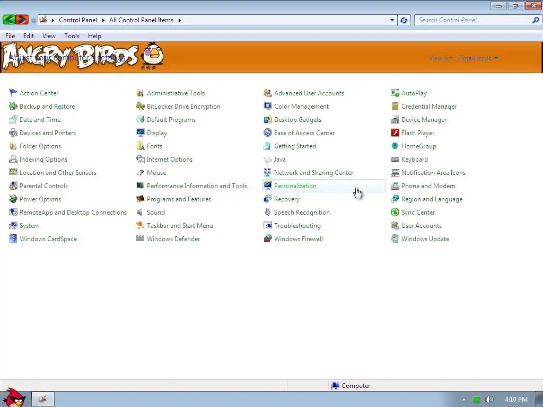This screenshot has width=543, height=407.
Task: Click the green tray status icon
Action: [477, 400]
